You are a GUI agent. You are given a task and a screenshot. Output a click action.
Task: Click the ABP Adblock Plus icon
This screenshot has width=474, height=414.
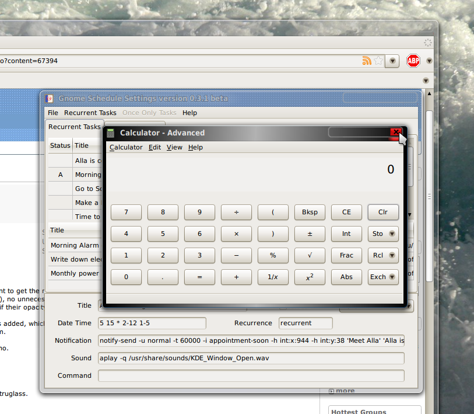tap(413, 61)
